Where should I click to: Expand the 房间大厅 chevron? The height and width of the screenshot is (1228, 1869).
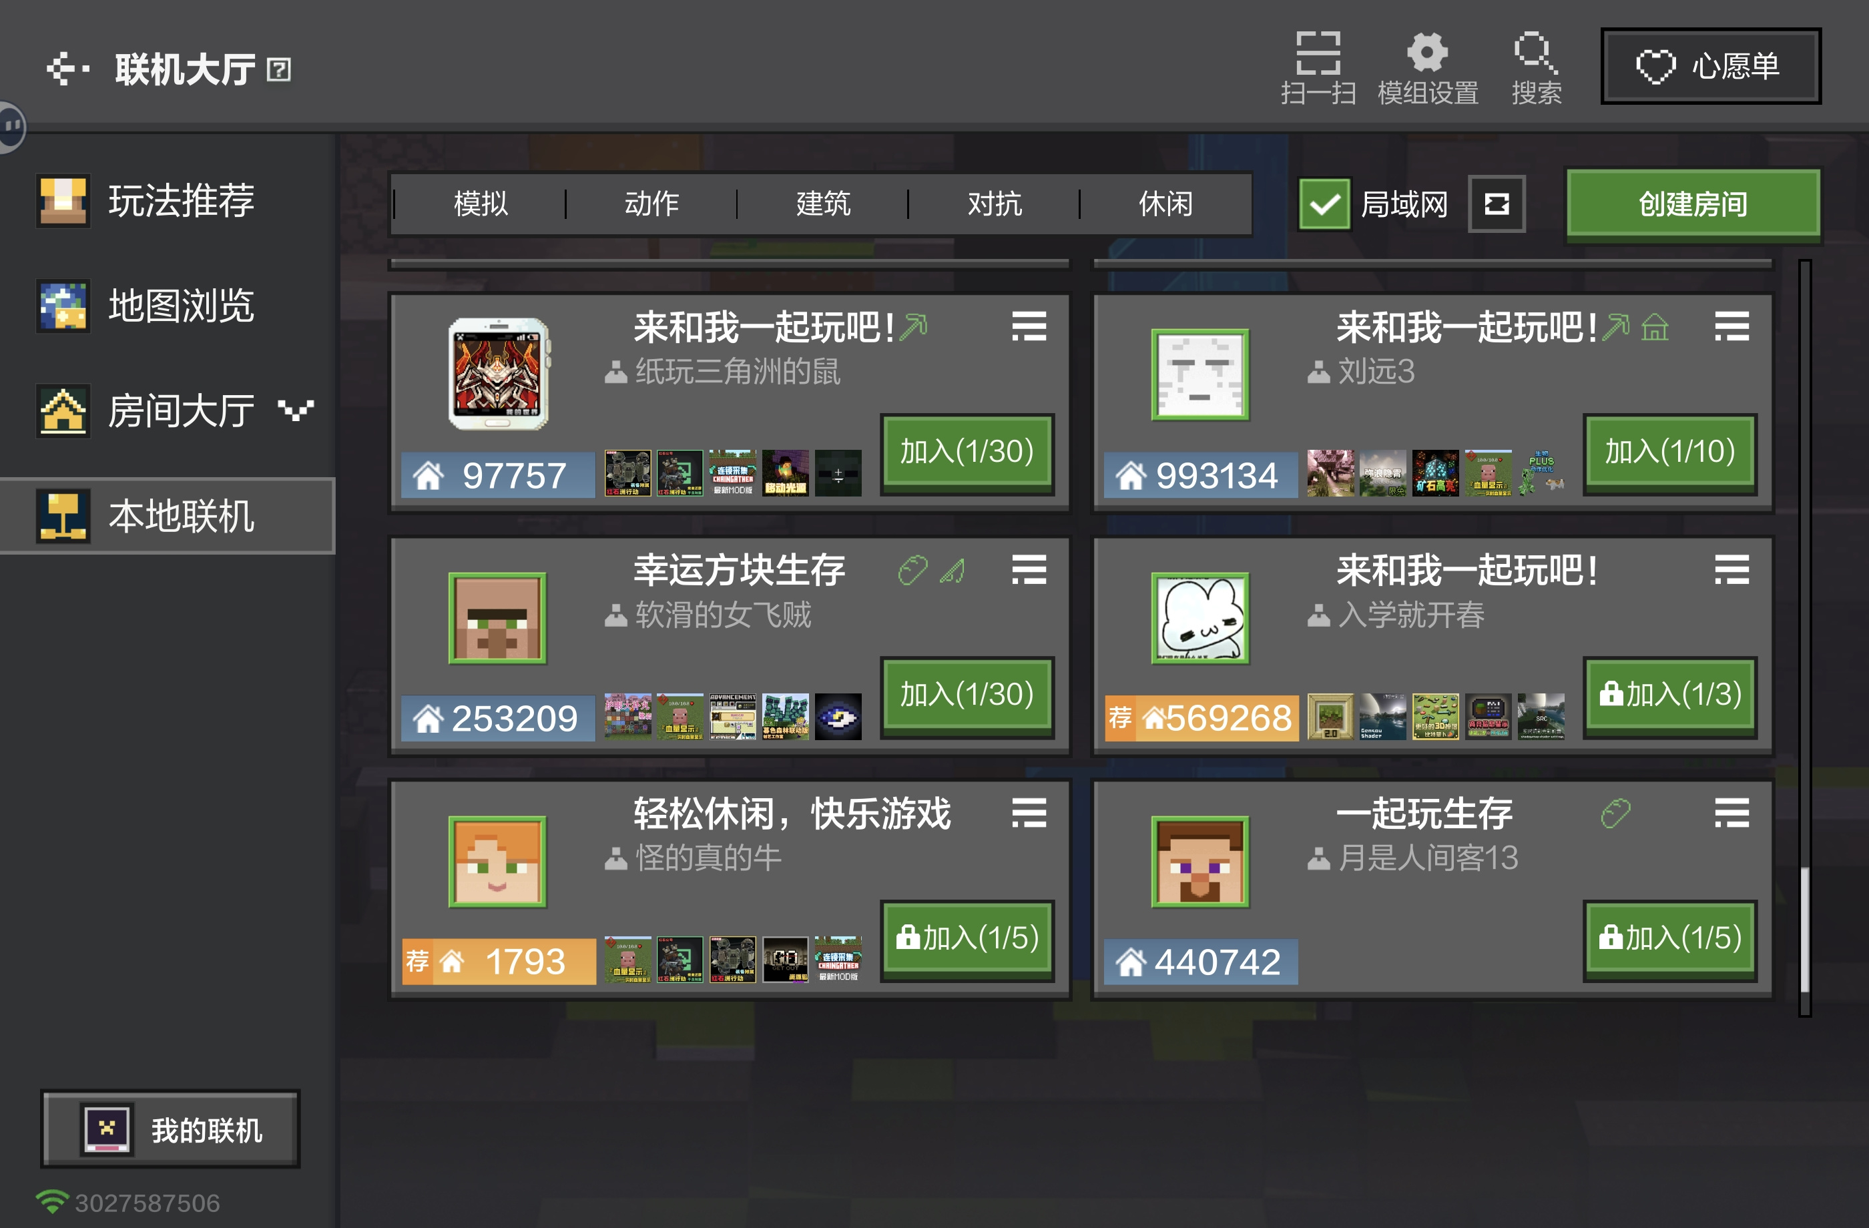point(296,410)
